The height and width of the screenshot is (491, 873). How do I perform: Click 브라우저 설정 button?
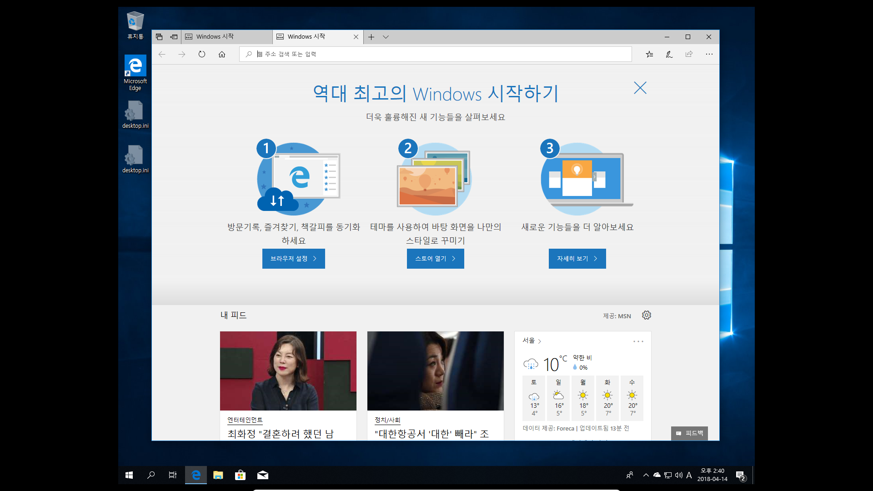pos(294,259)
